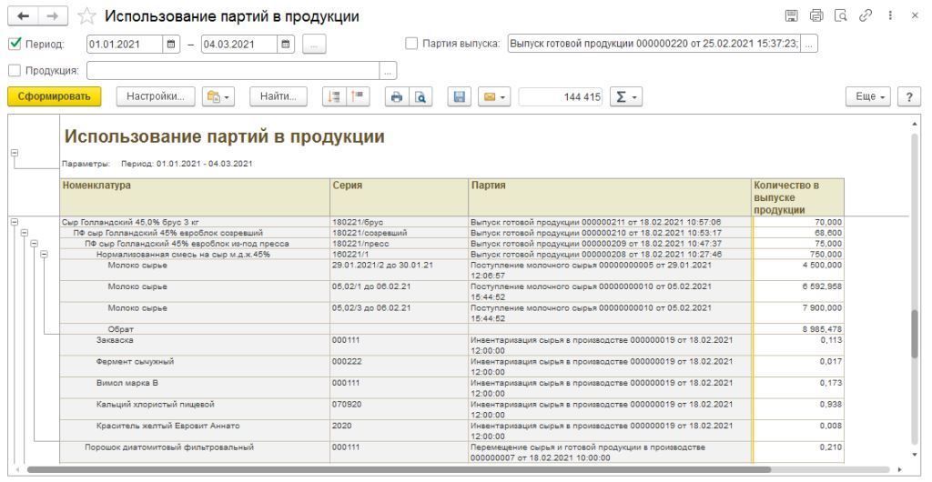Click Количество в выпуске продукции header
The height and width of the screenshot is (482, 932).
798,196
